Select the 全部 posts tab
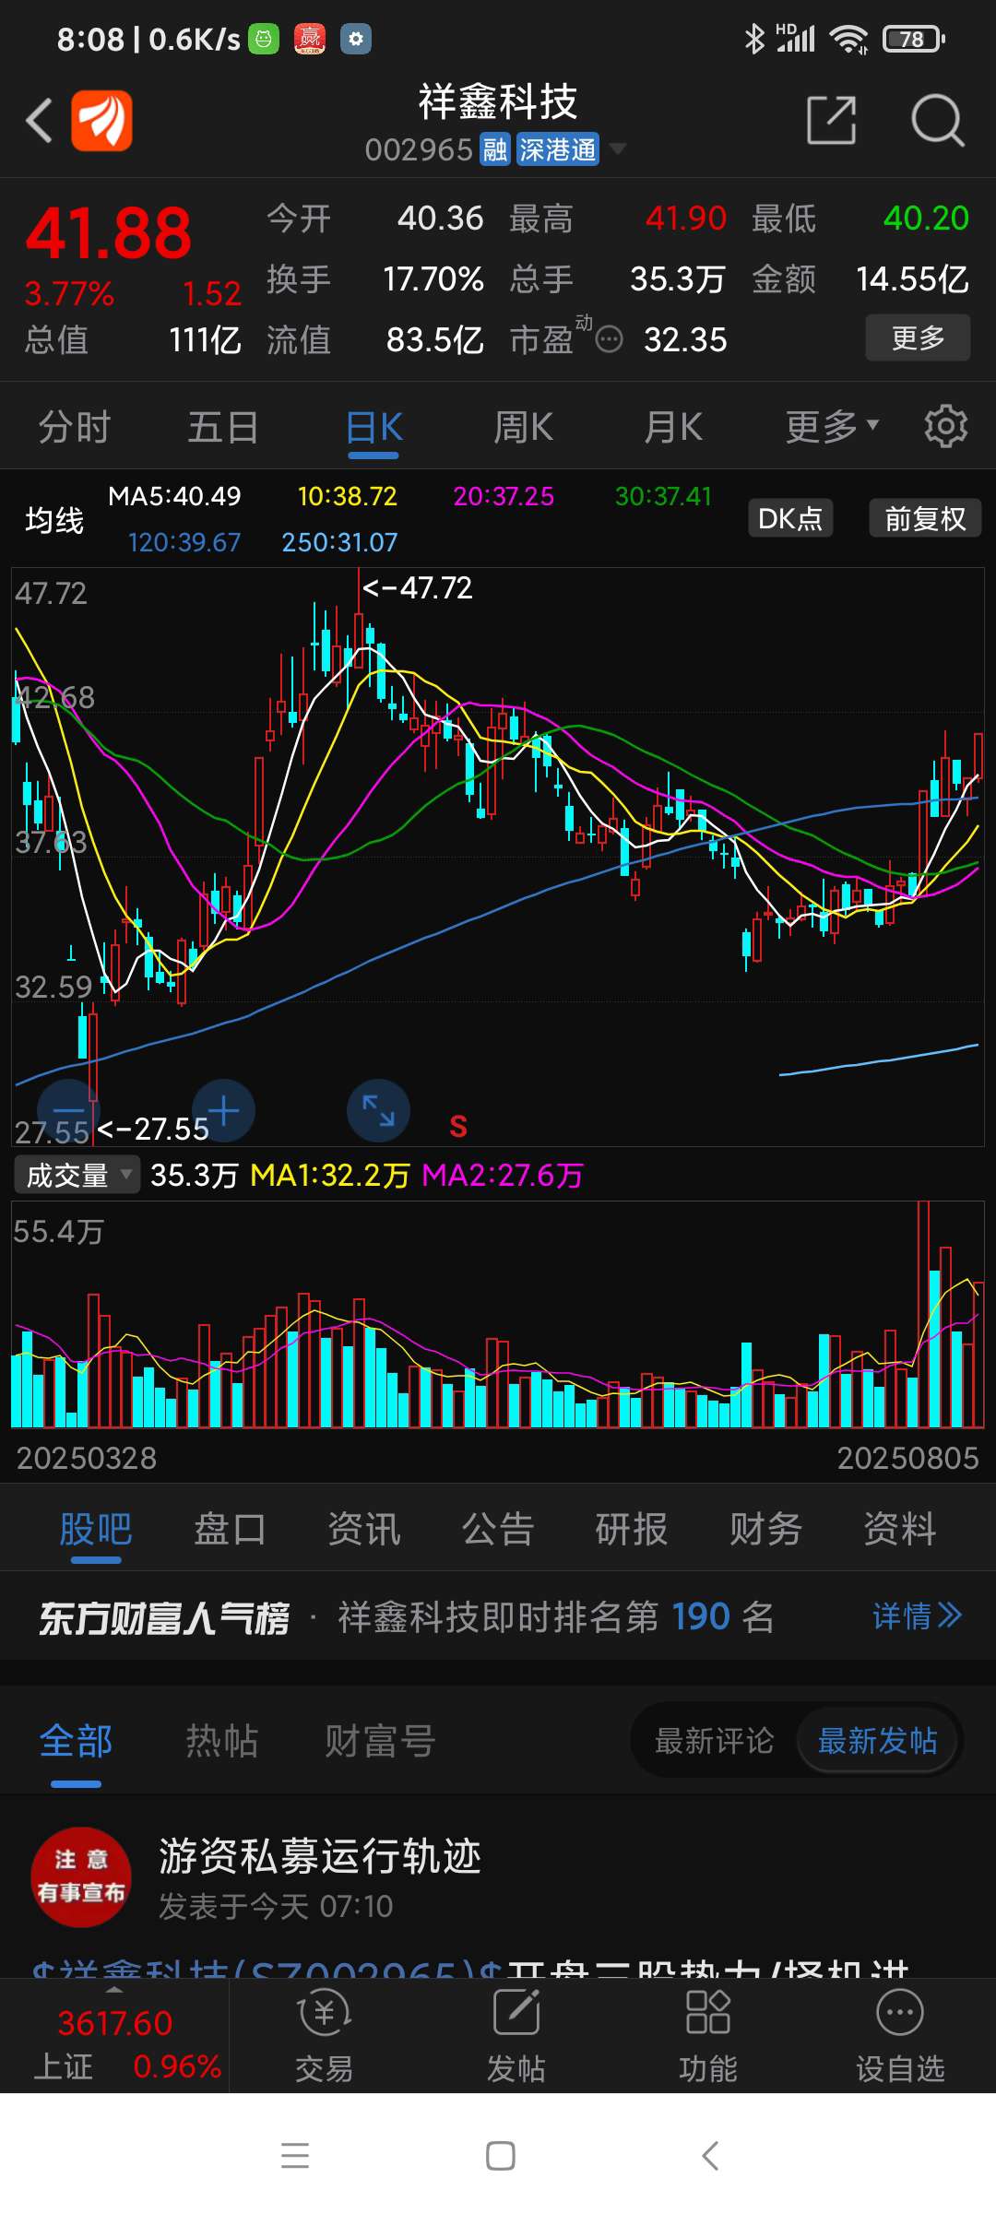Viewport: 996px width, 2213px height. tap(76, 1741)
